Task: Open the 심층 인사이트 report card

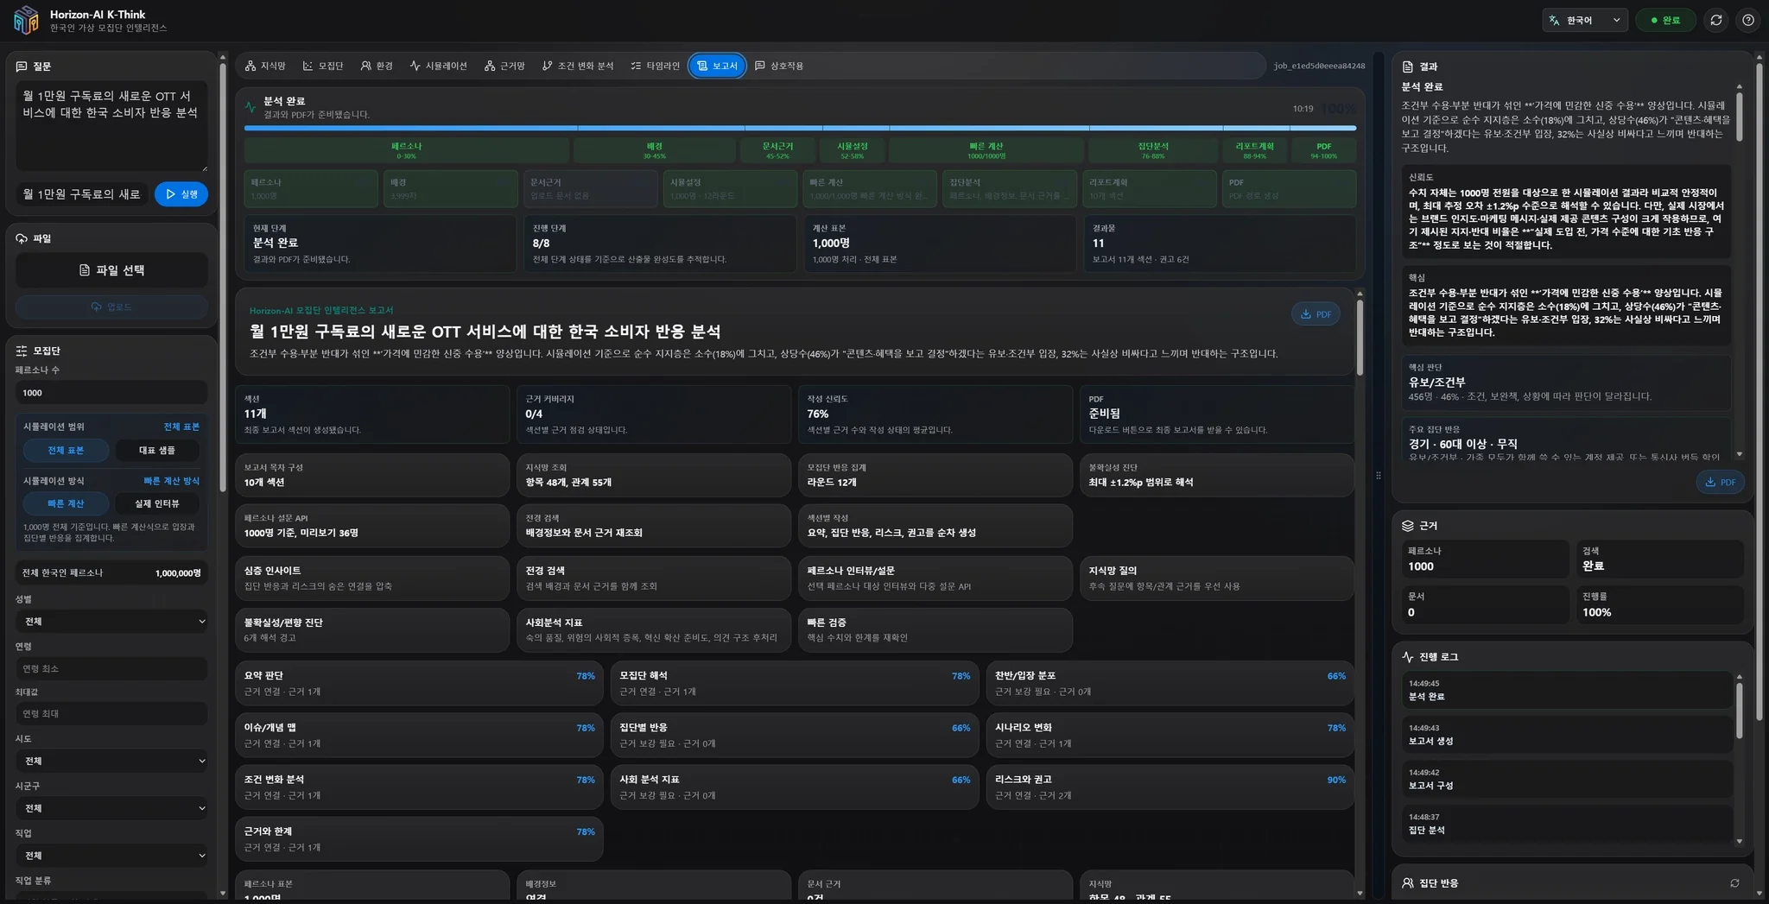Action: pyautogui.click(x=372, y=578)
